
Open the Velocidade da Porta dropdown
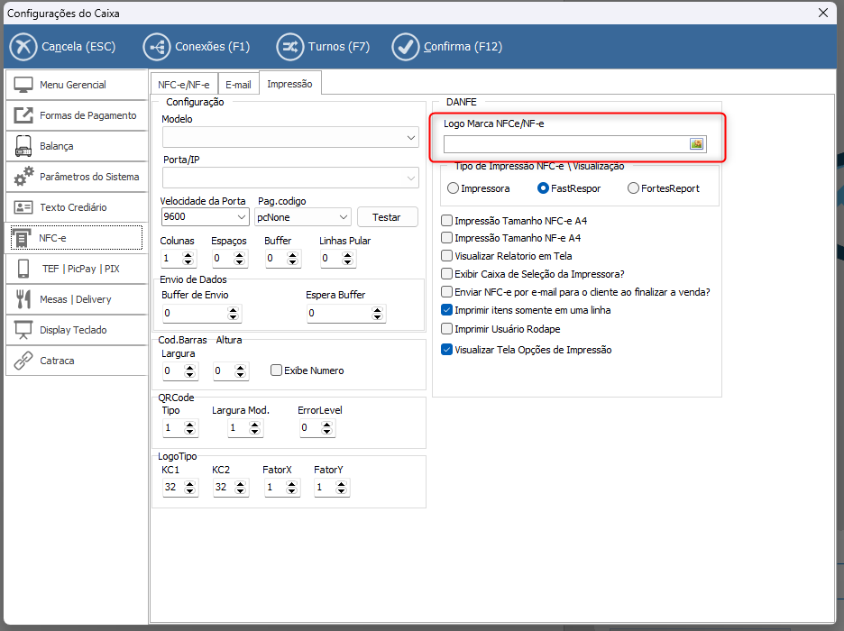click(241, 217)
